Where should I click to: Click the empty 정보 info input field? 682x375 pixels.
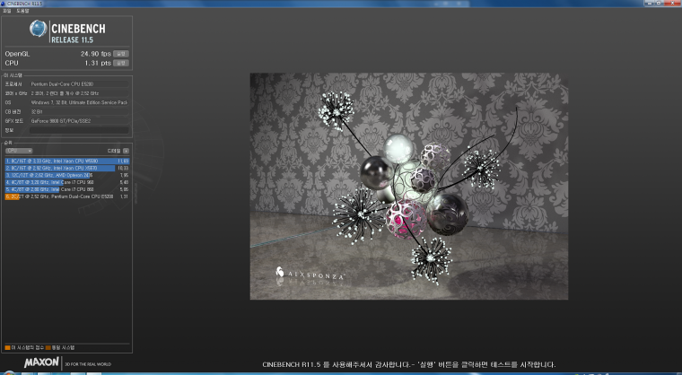pyautogui.click(x=79, y=130)
